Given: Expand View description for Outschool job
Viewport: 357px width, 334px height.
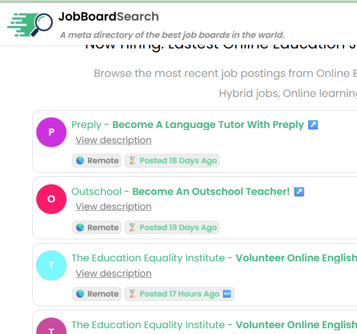Looking at the screenshot, I should [113, 207].
